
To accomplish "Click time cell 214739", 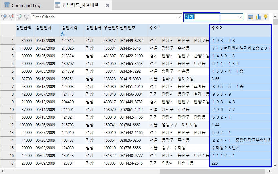I will point(72,71).
